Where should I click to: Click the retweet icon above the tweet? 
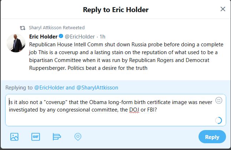[x=22, y=28]
